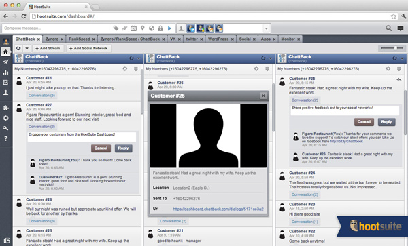The height and width of the screenshot is (246, 408).
Task: Click the refresh streams button in toolbar
Action: 18,48
